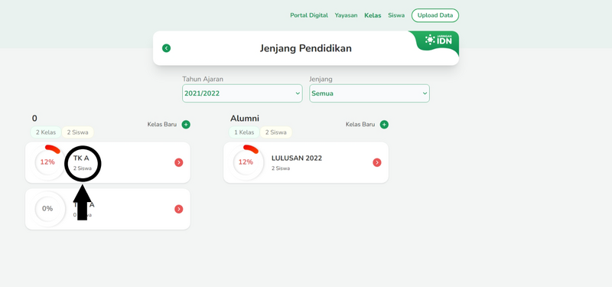Click the 2 Kelas badge
This screenshot has height=287, width=612.
click(x=46, y=132)
